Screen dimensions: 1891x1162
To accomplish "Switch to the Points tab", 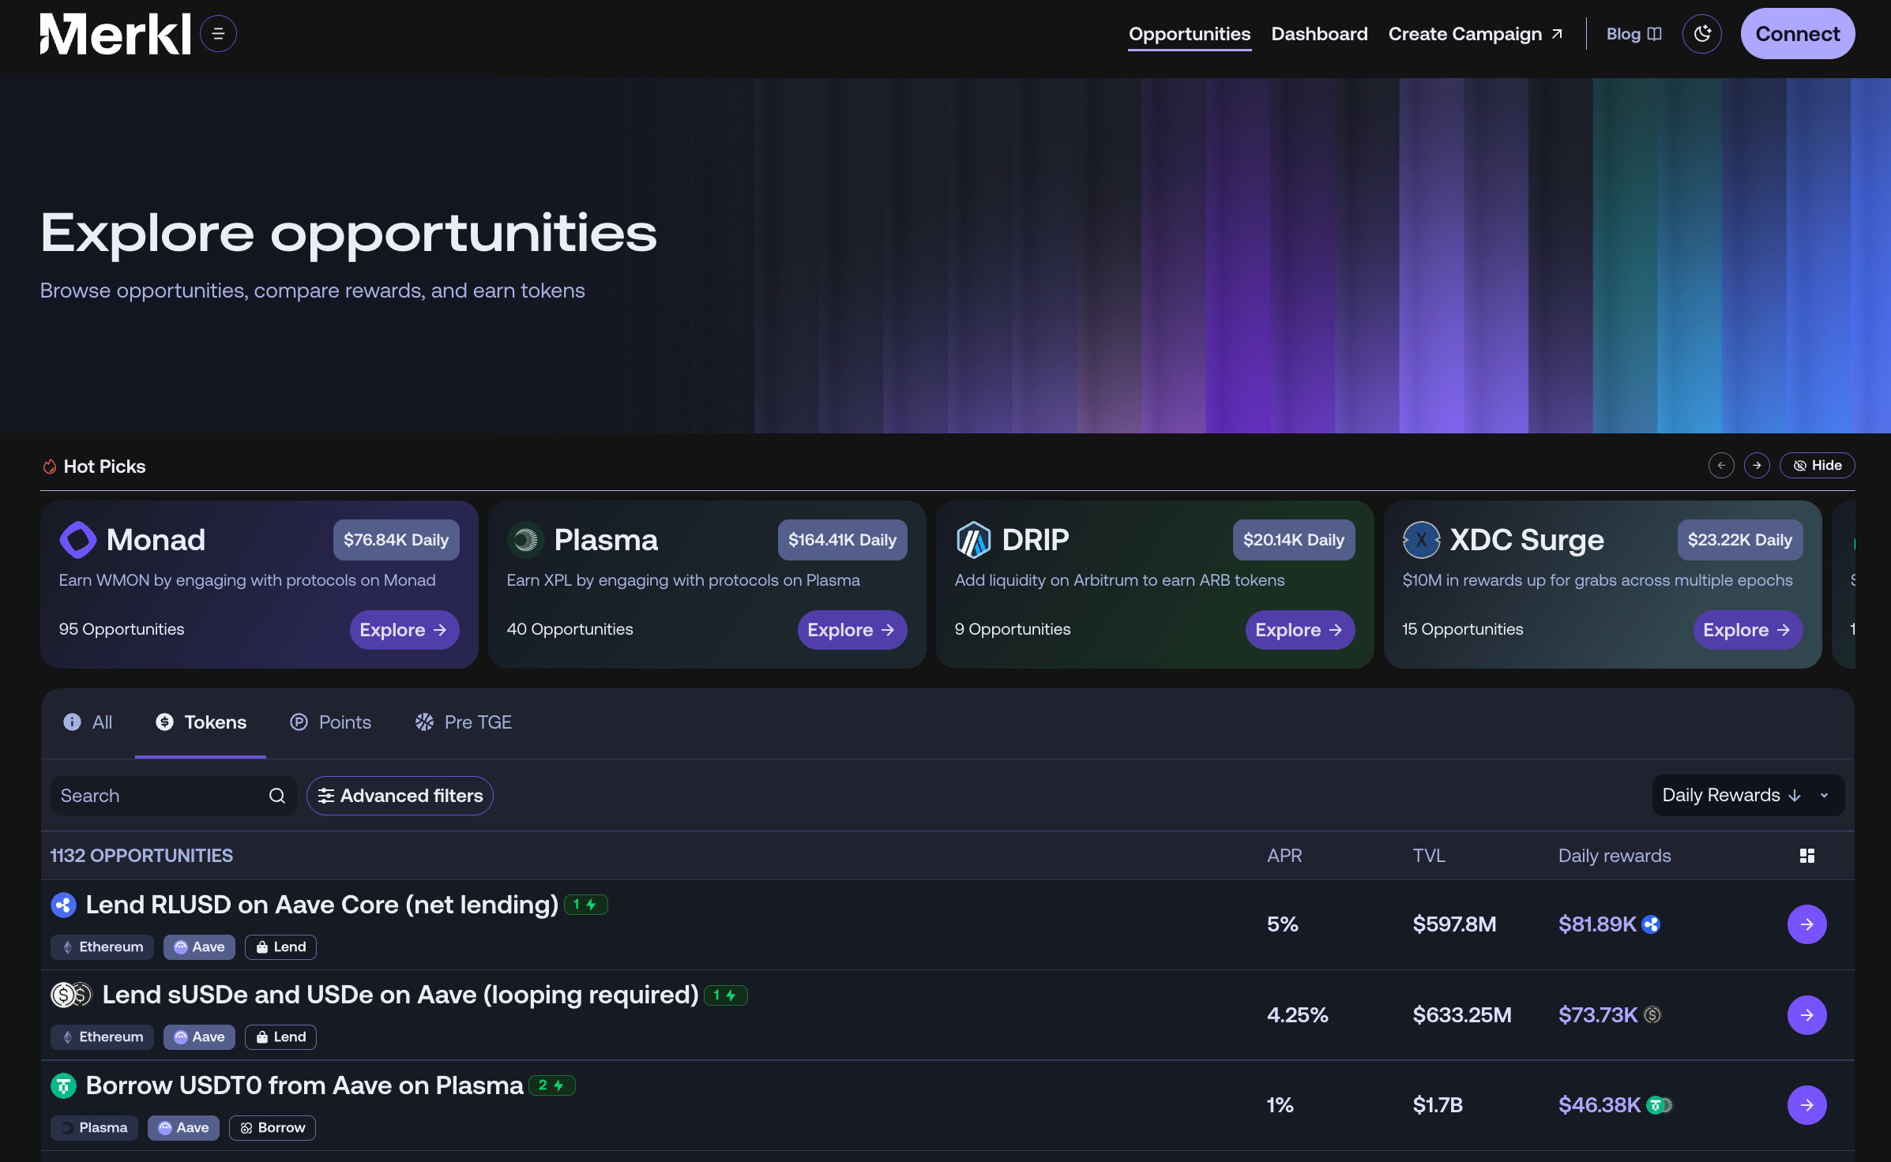I will [330, 722].
